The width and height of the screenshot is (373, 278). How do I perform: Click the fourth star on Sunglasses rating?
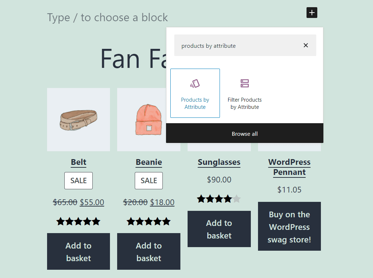click(228, 199)
